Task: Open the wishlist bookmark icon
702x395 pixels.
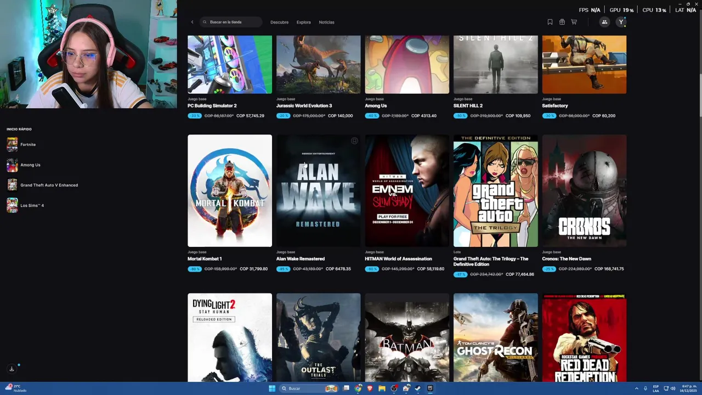Action: coord(550,22)
